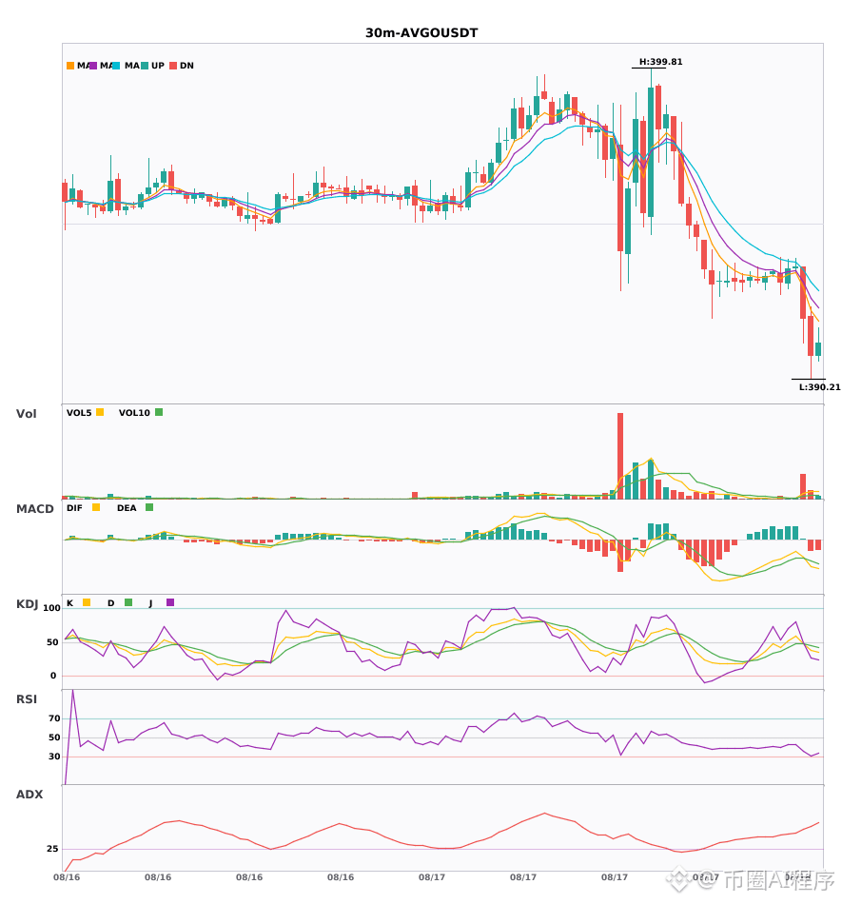The width and height of the screenshot is (842, 904).
Task: Select the green D line swatch
Action: coord(128,602)
